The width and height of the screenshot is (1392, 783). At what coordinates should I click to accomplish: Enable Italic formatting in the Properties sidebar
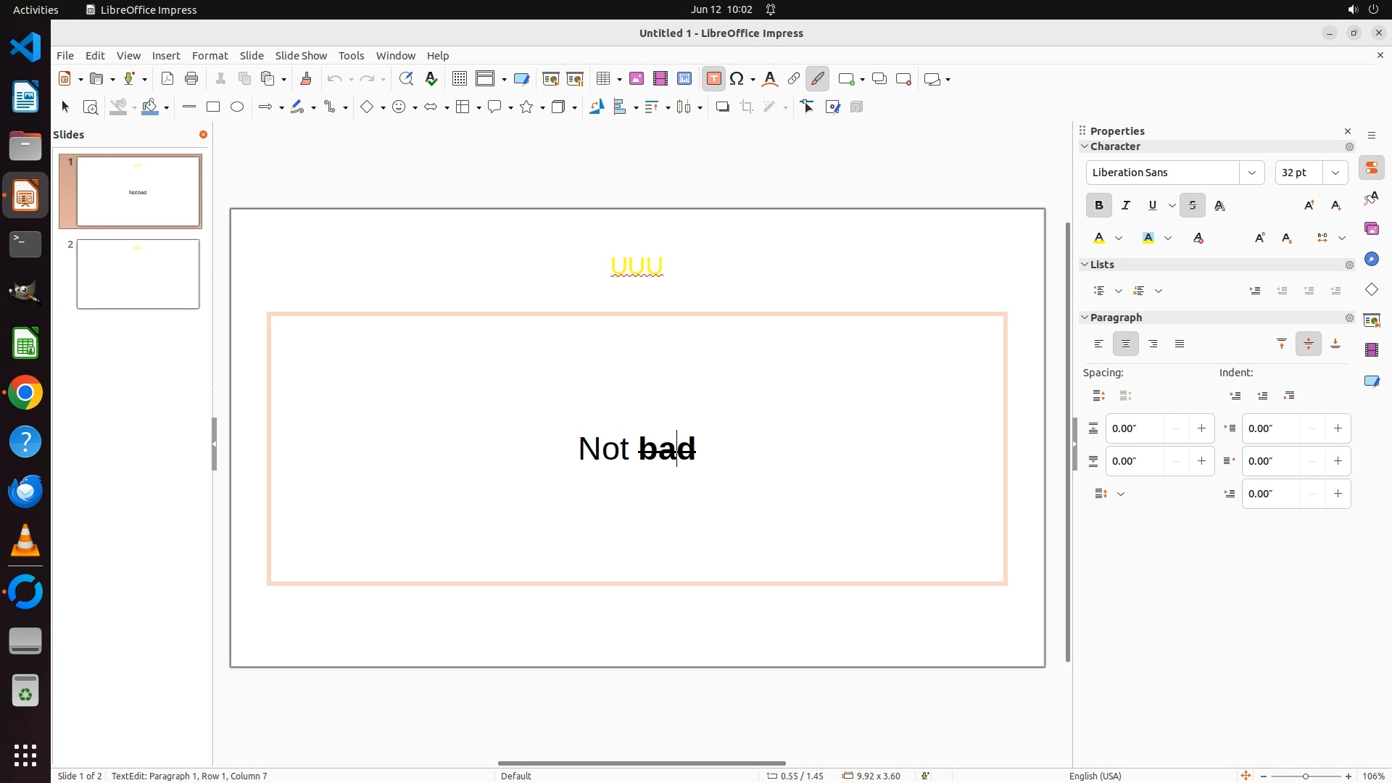point(1126,206)
